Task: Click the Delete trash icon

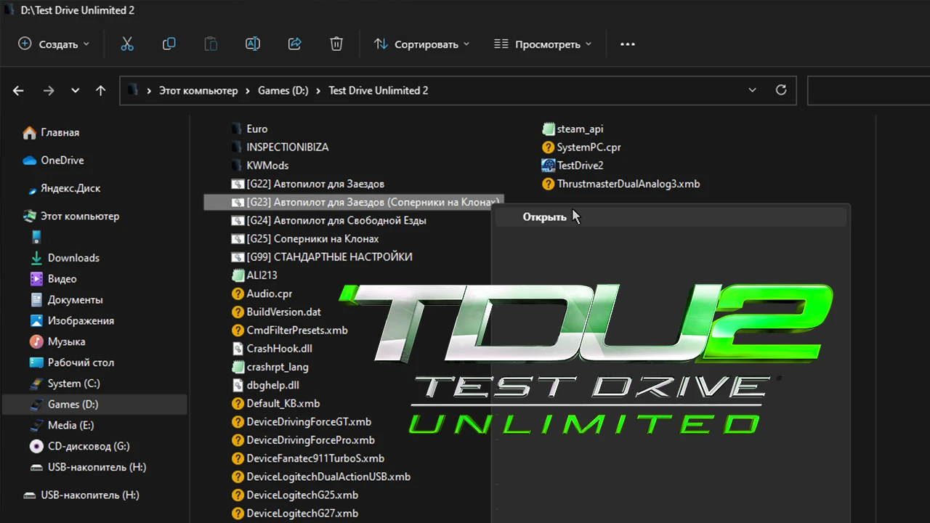Action: (336, 44)
